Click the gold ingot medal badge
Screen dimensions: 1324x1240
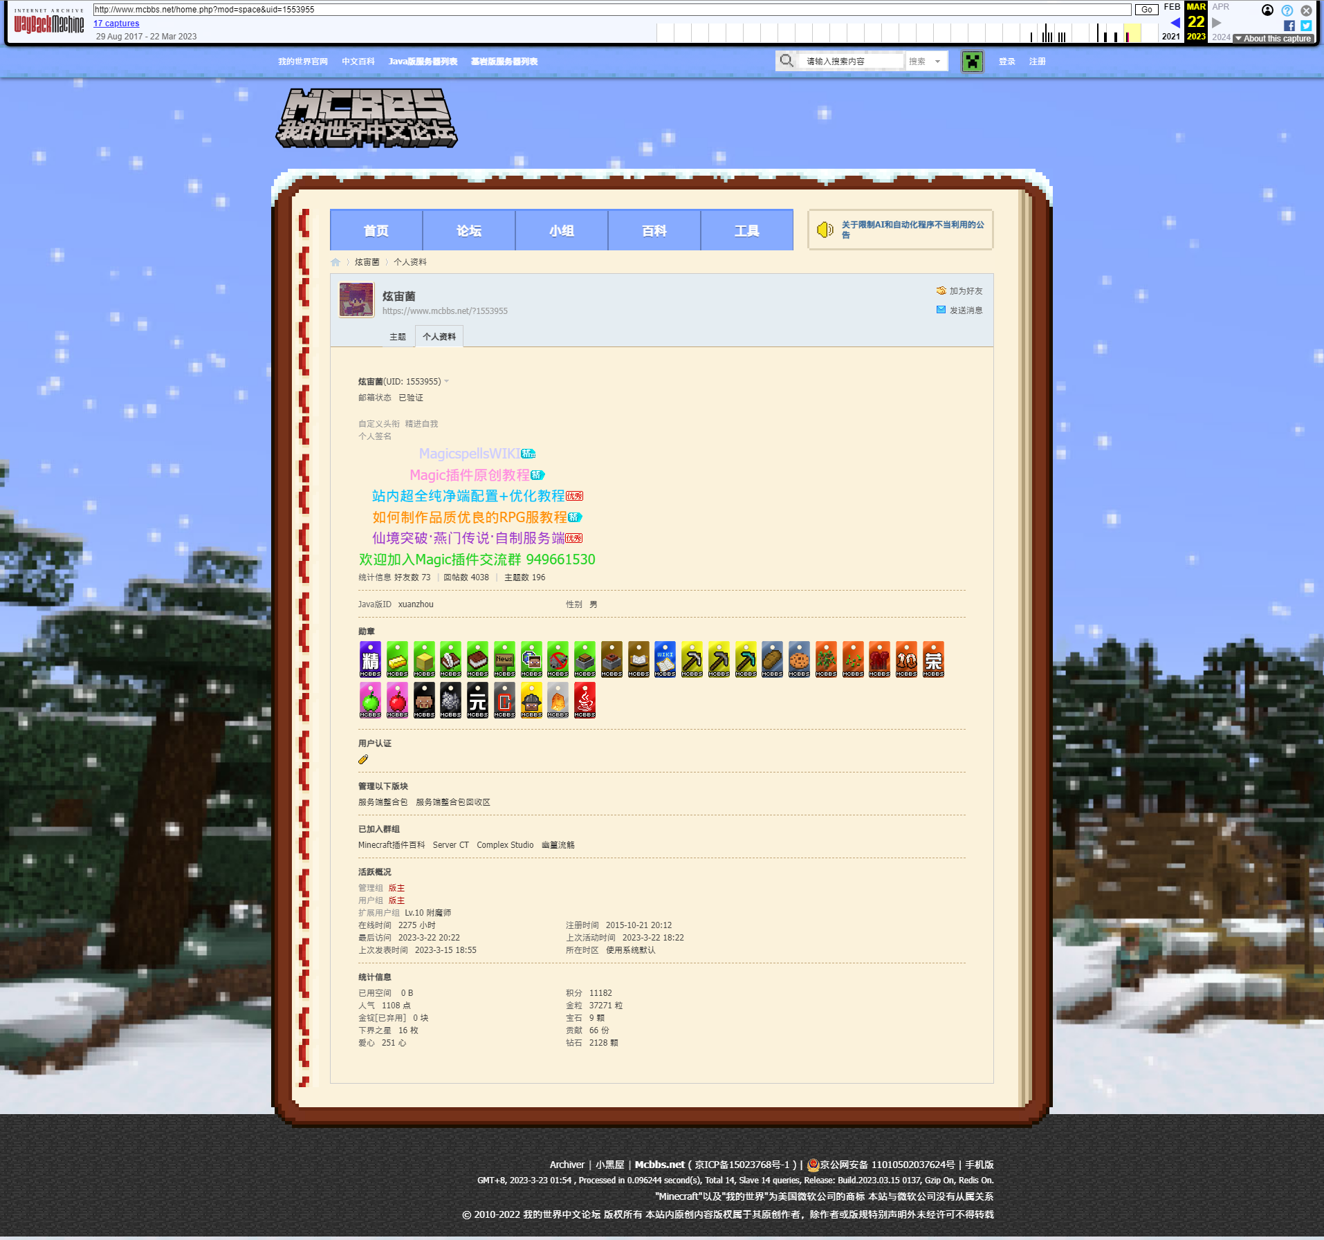click(x=397, y=659)
